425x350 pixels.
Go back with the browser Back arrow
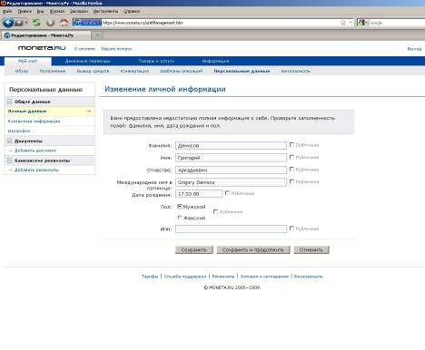[x=8, y=23]
